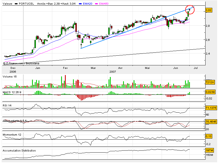Click the Jun month label
Image resolution: width=219 pixels, height=165 pixels.
(176, 68)
